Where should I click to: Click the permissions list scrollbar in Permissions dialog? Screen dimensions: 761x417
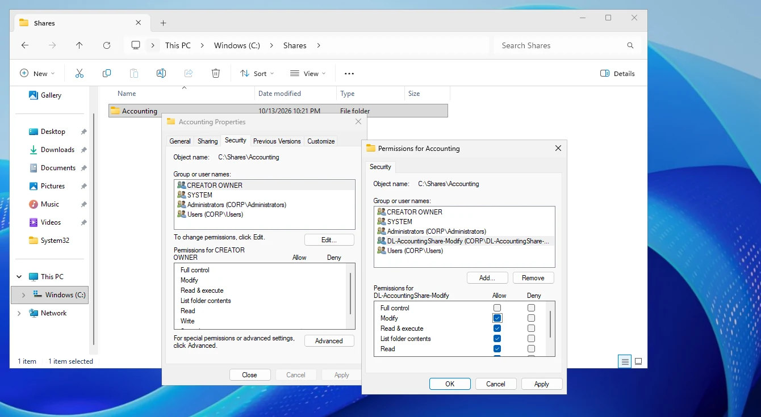[550, 323]
